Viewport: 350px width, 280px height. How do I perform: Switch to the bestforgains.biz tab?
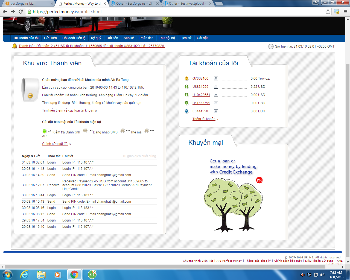pos(27,4)
